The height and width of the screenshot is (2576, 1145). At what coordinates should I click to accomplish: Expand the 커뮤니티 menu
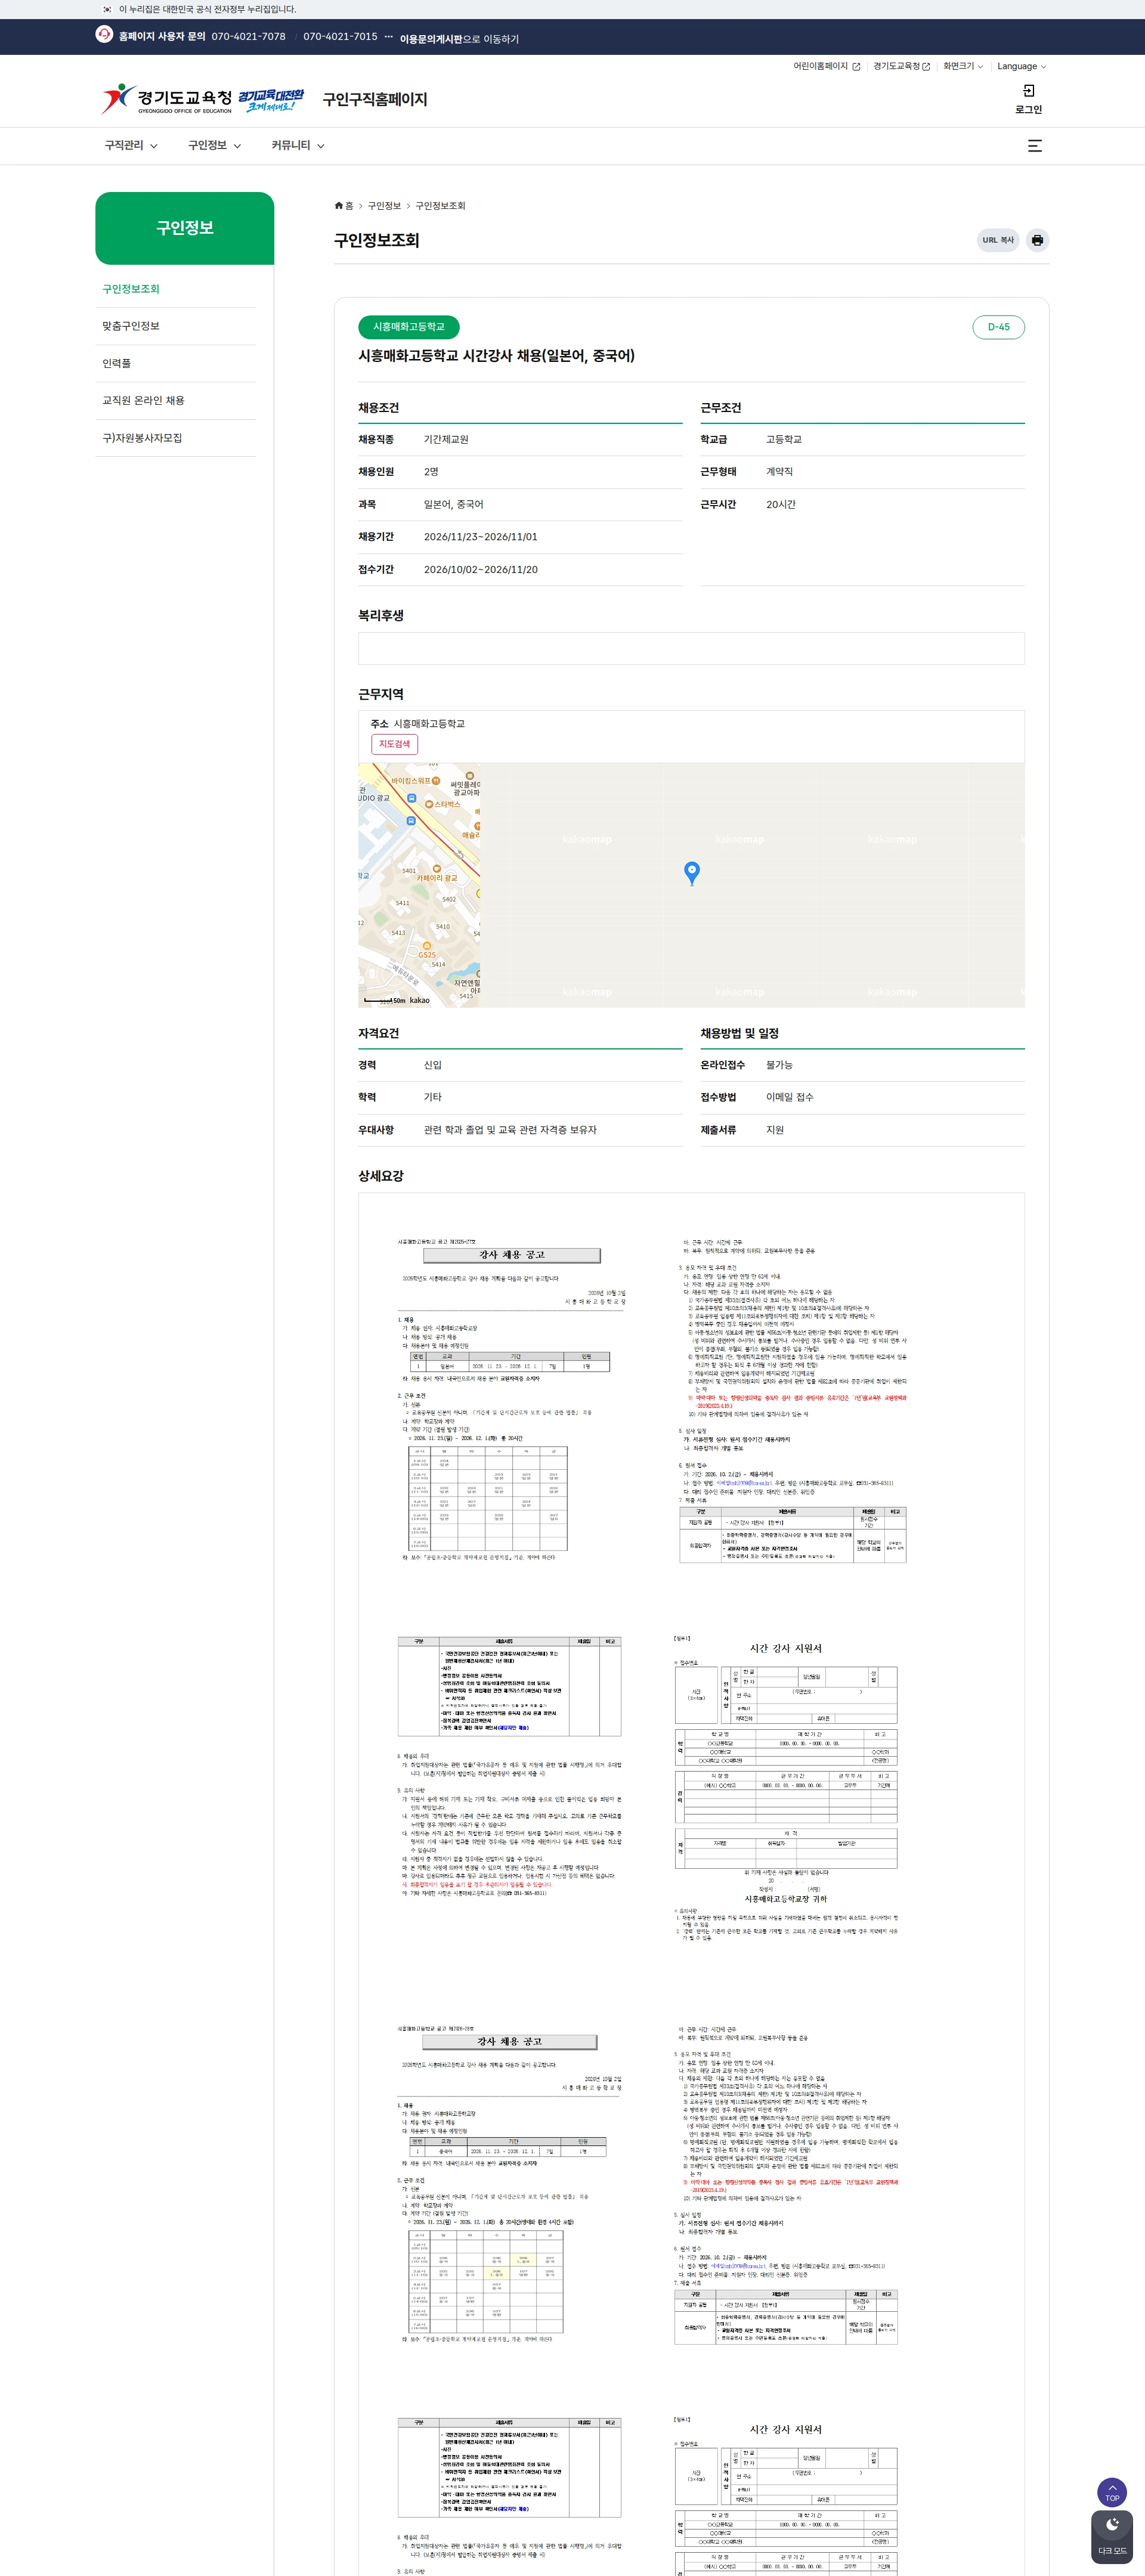298,146
